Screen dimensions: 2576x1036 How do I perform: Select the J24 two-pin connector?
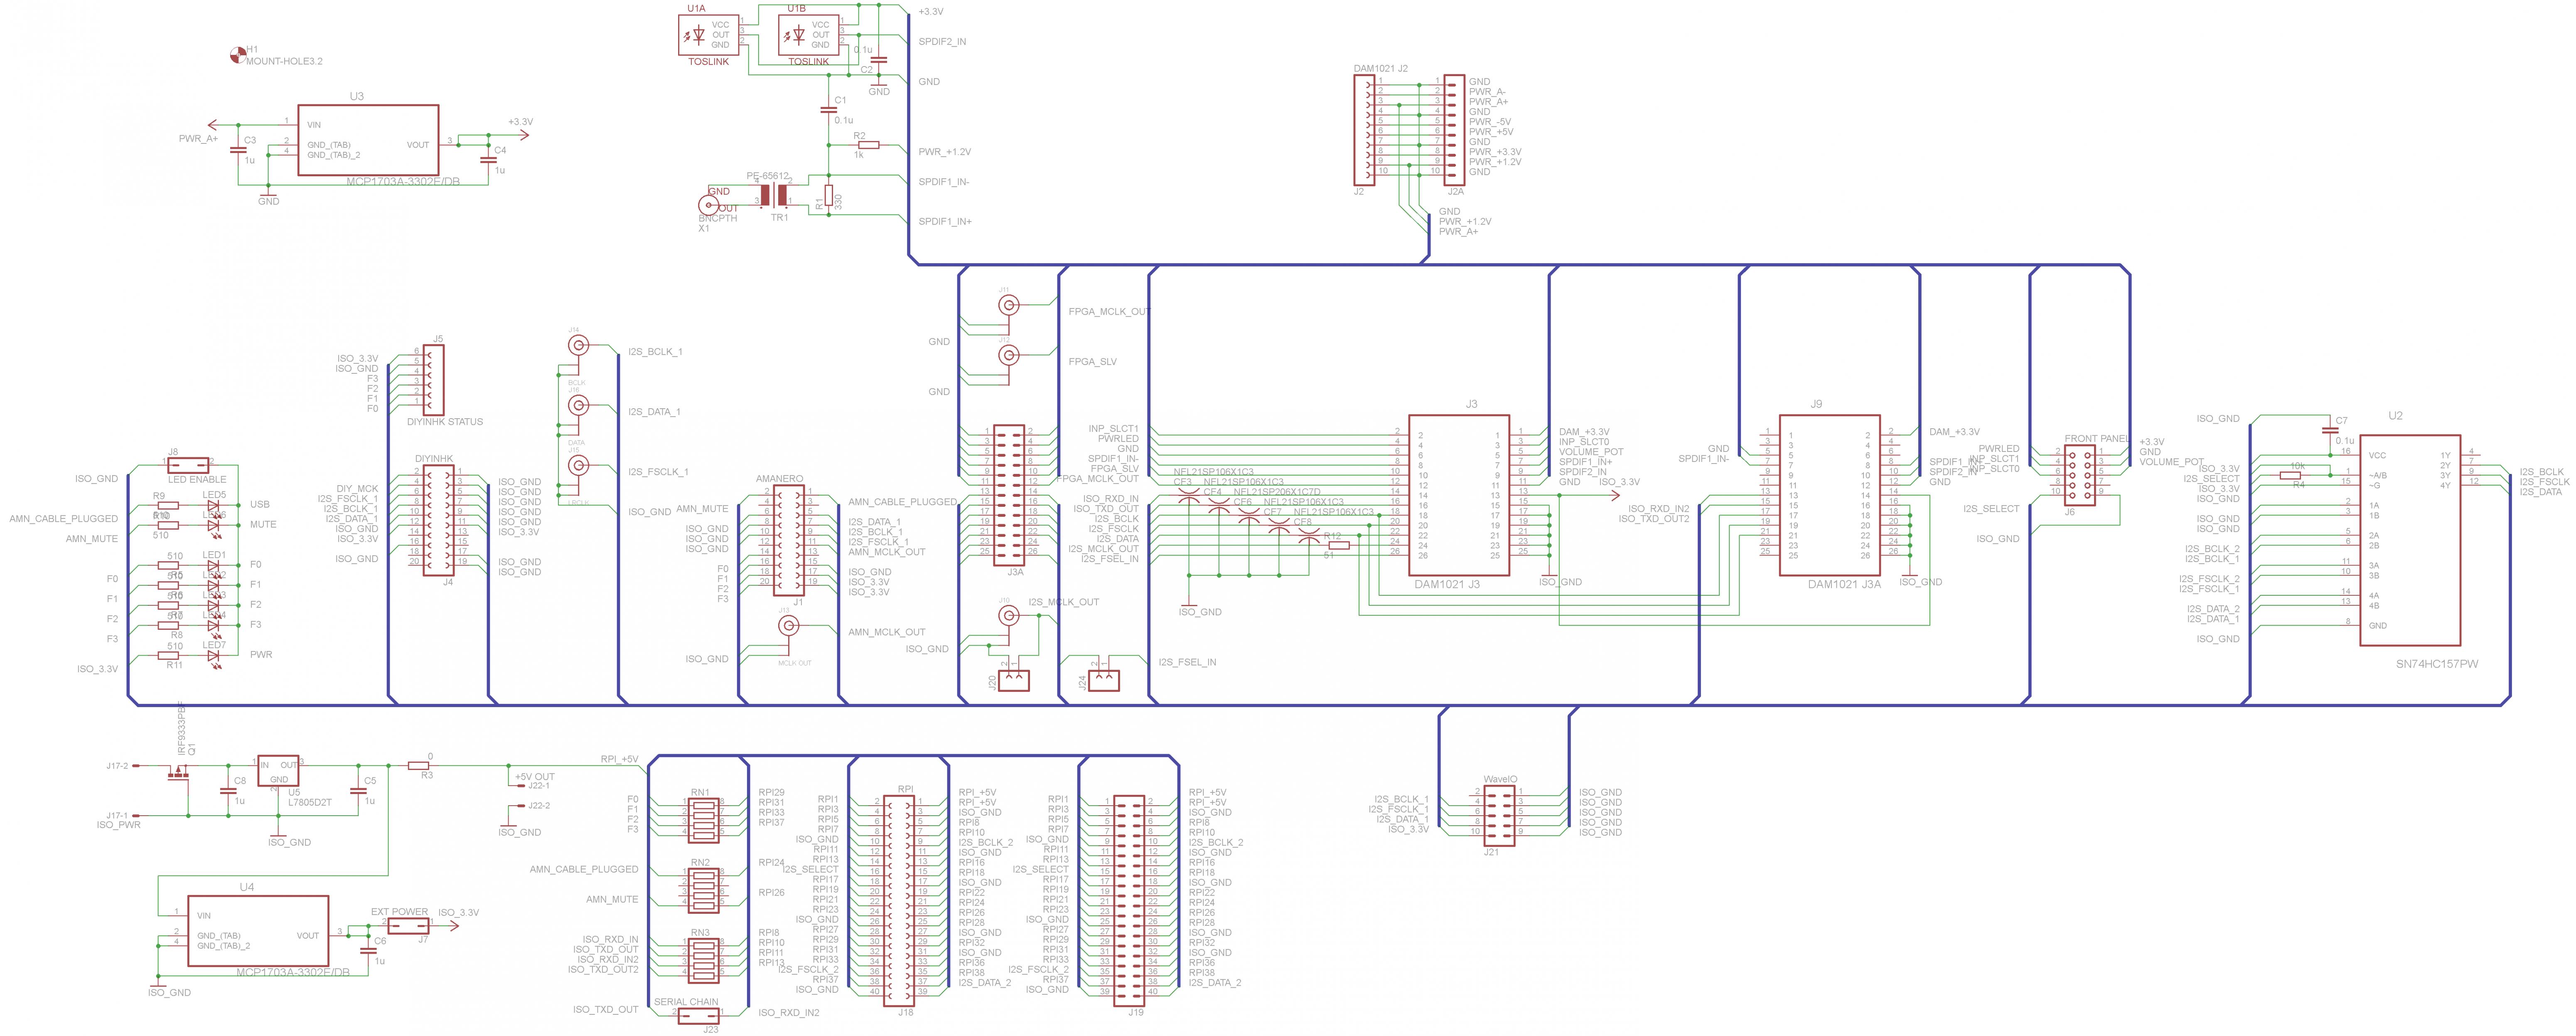click(1104, 681)
